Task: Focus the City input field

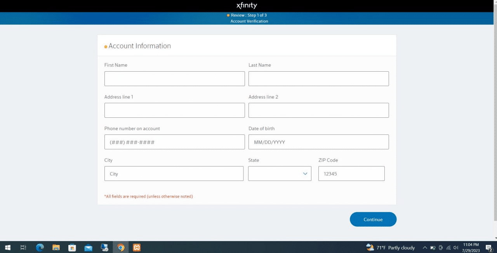Action: pyautogui.click(x=174, y=174)
